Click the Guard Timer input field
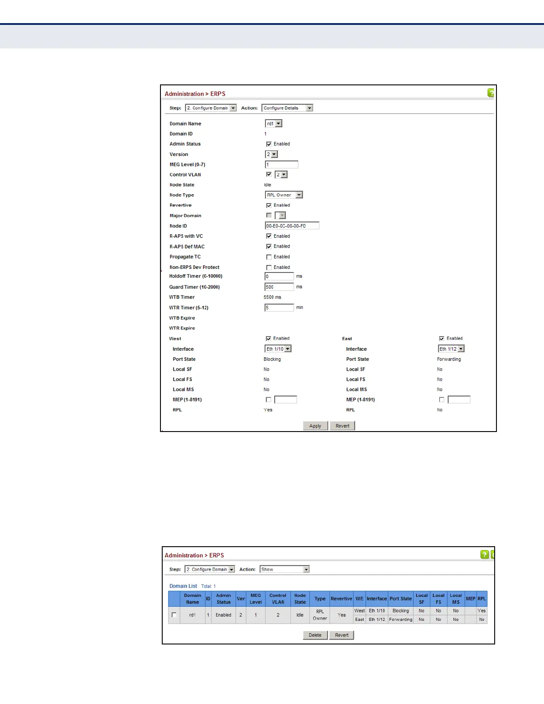Viewport: 544px width, 704px height. click(279, 287)
